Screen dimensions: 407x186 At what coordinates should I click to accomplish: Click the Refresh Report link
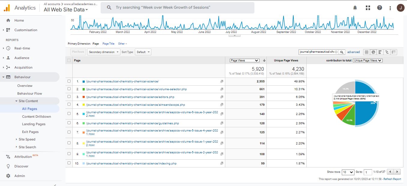[x=392, y=179]
